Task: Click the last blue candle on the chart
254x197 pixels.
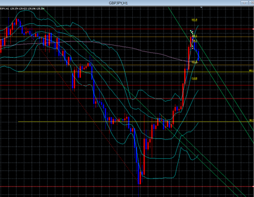Action: click(198, 56)
